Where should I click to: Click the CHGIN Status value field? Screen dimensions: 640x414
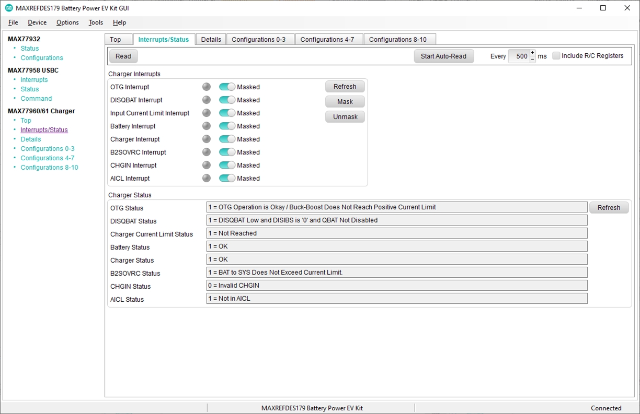(x=397, y=286)
